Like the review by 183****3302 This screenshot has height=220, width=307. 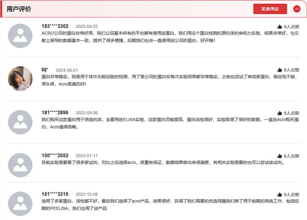click(280, 27)
